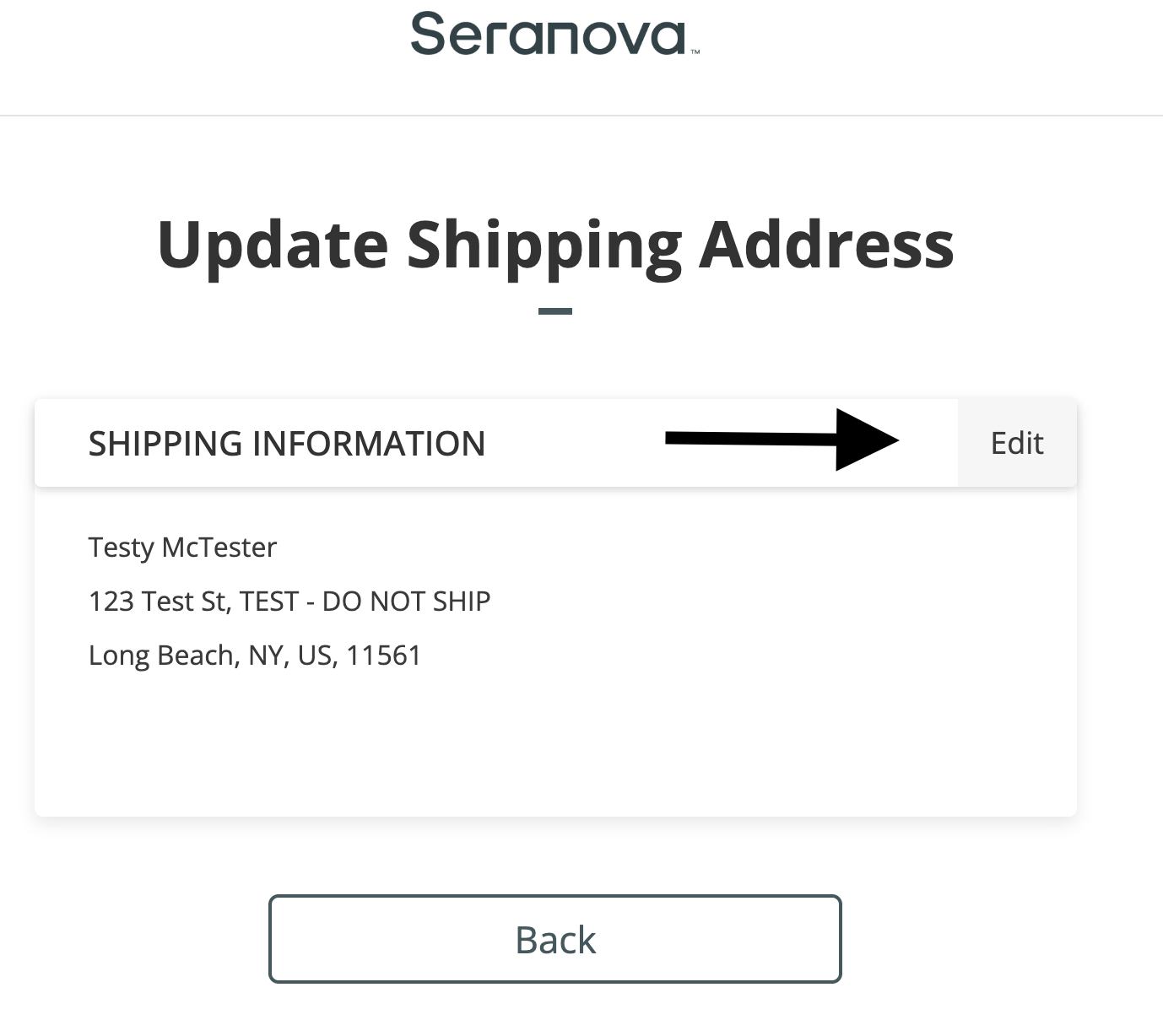Click the street text 123 Test St

coord(158,602)
